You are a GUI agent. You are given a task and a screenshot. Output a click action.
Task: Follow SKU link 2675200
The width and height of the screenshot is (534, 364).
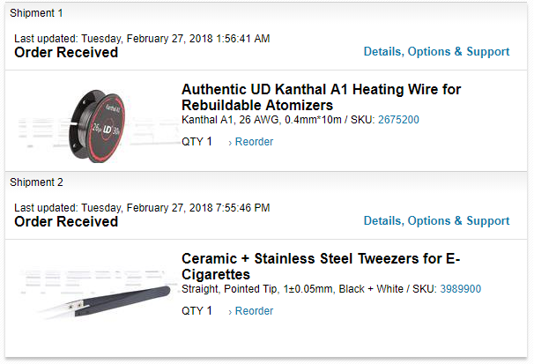[x=398, y=120]
